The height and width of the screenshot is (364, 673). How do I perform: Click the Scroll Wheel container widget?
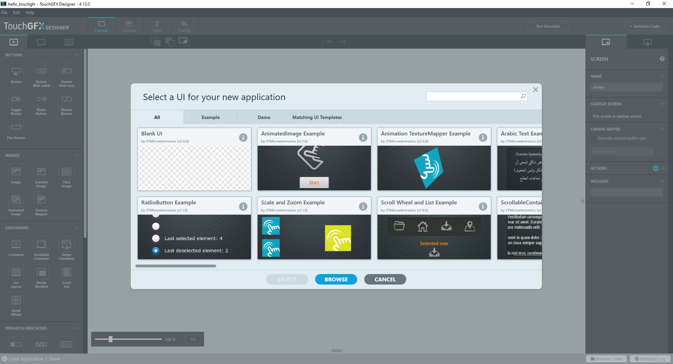point(16,301)
